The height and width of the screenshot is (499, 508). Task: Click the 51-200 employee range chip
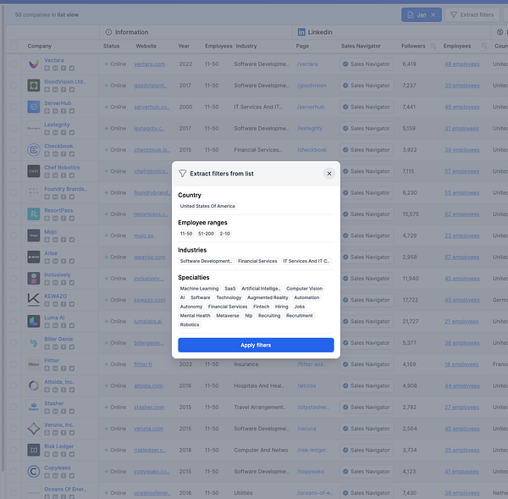[206, 234]
